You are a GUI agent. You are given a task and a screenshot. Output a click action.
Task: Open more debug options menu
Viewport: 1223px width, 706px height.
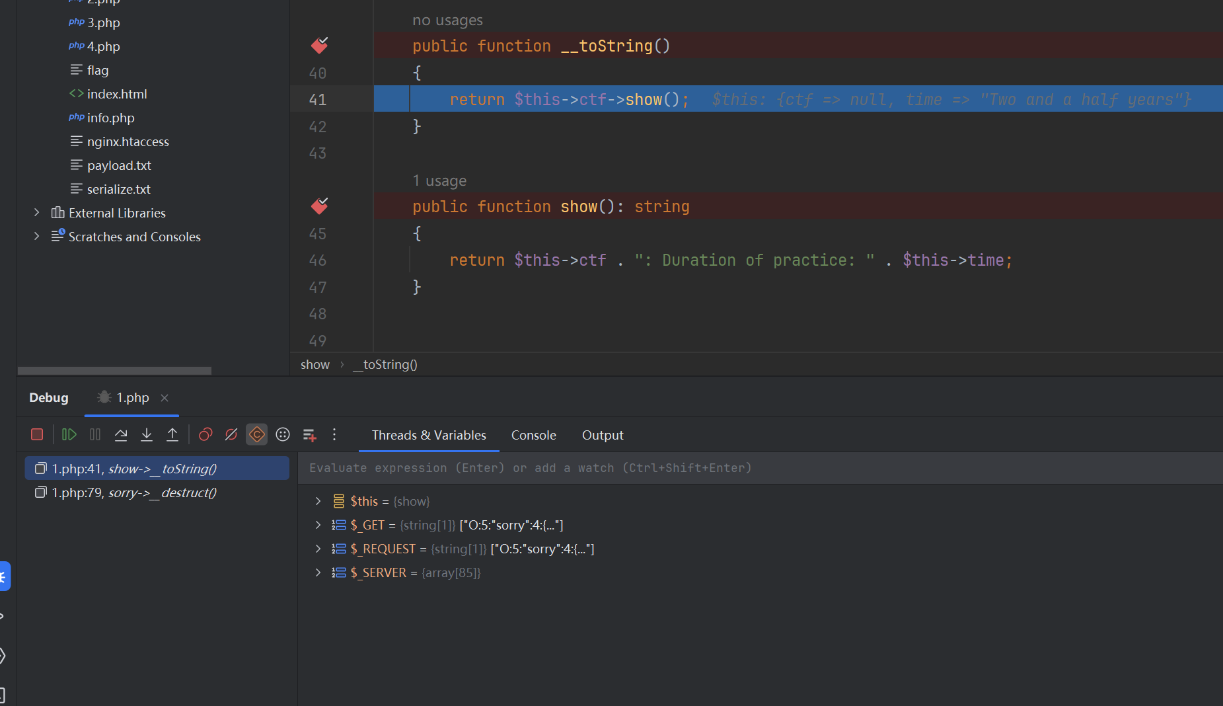pos(334,434)
